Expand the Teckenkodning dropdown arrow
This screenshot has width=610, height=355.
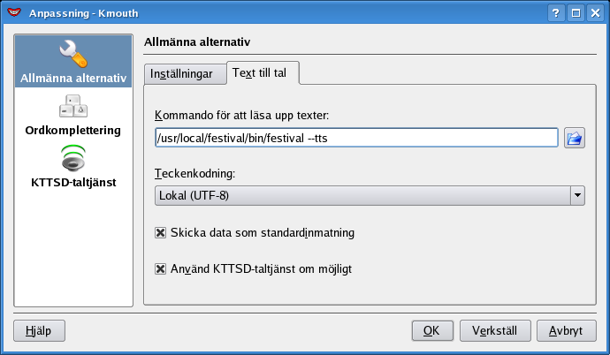(x=576, y=196)
